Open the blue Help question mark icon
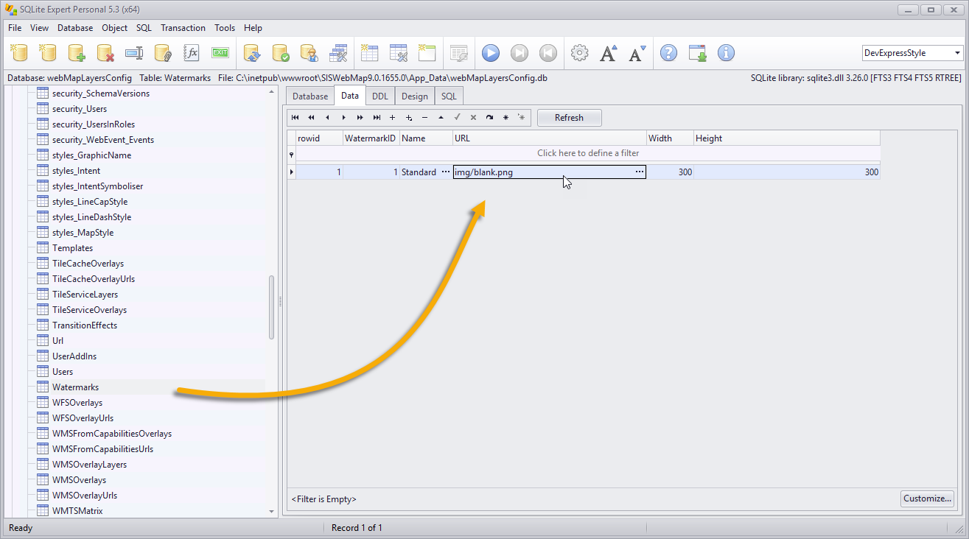 click(x=668, y=53)
